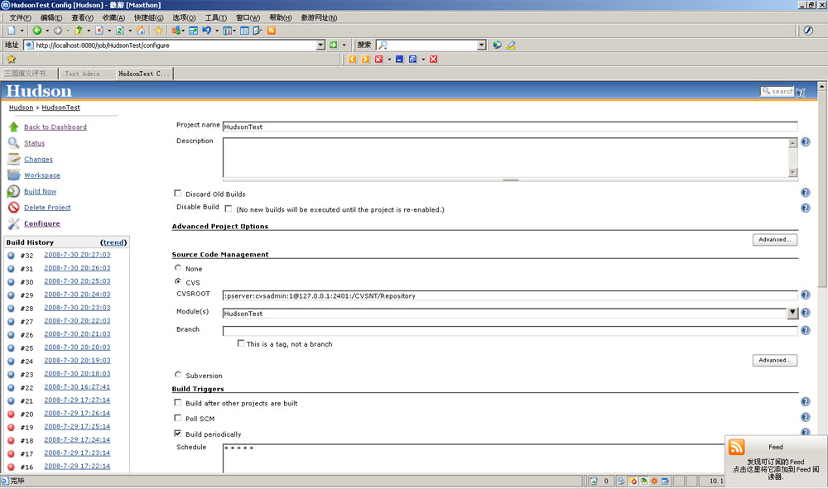Click the orange RSS feed toolbar icon
The image size is (828, 489).
[x=271, y=31]
